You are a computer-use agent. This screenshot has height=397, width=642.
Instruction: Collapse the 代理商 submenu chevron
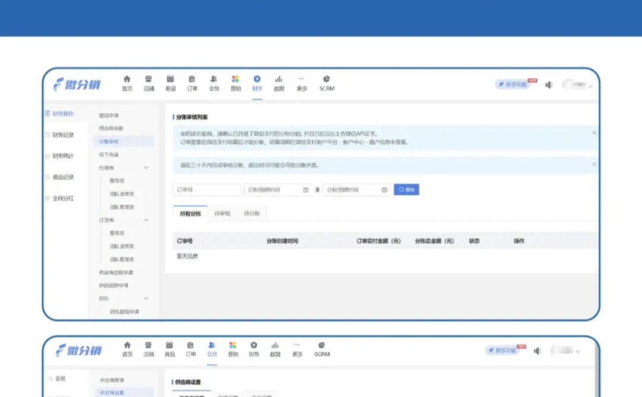point(146,167)
